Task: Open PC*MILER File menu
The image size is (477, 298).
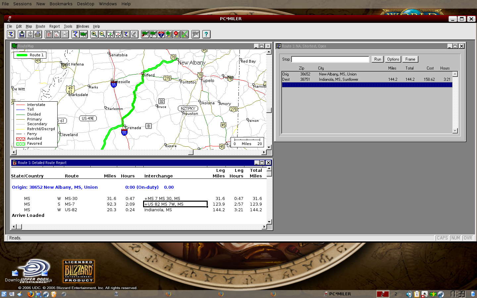Action: [x=10, y=26]
